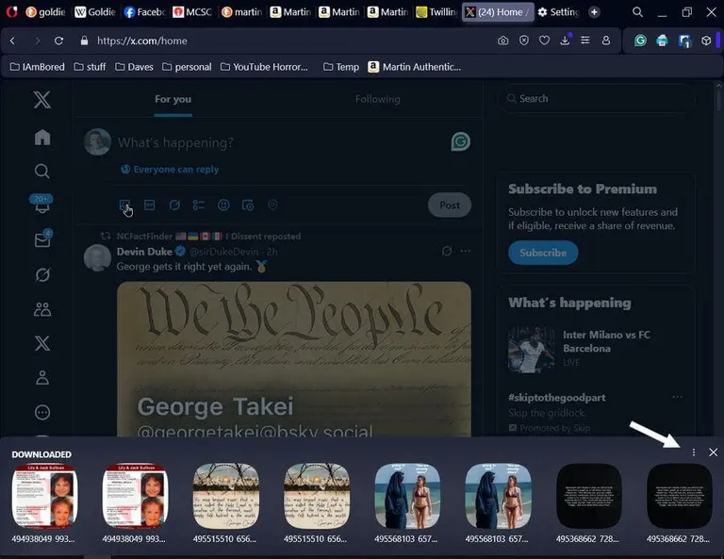Viewport: 724px width, 559px height.
Task: Click the Post button
Action: (x=450, y=205)
